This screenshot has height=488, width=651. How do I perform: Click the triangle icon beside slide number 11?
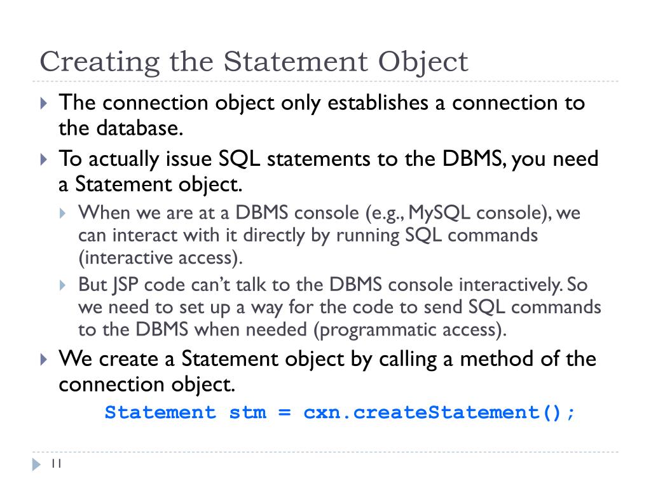tap(36, 464)
